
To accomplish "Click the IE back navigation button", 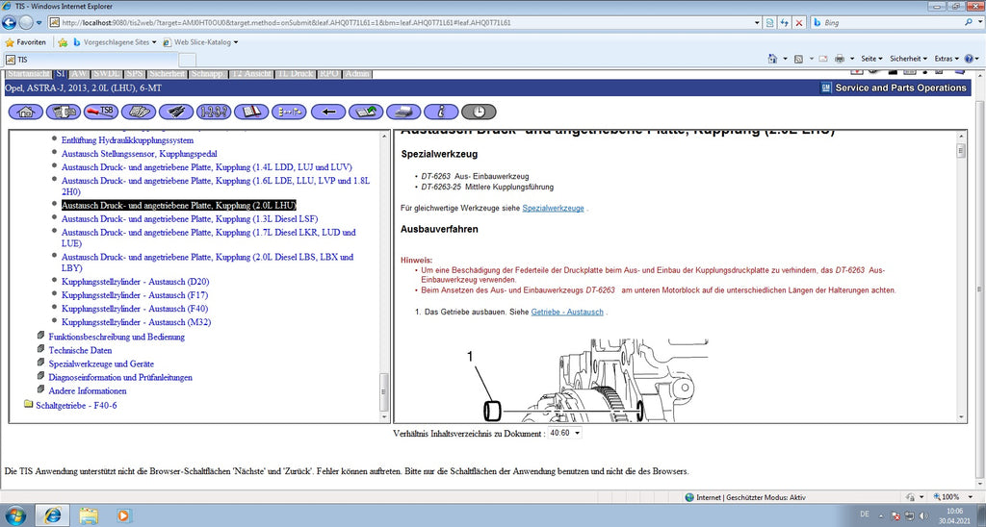I will [9, 23].
